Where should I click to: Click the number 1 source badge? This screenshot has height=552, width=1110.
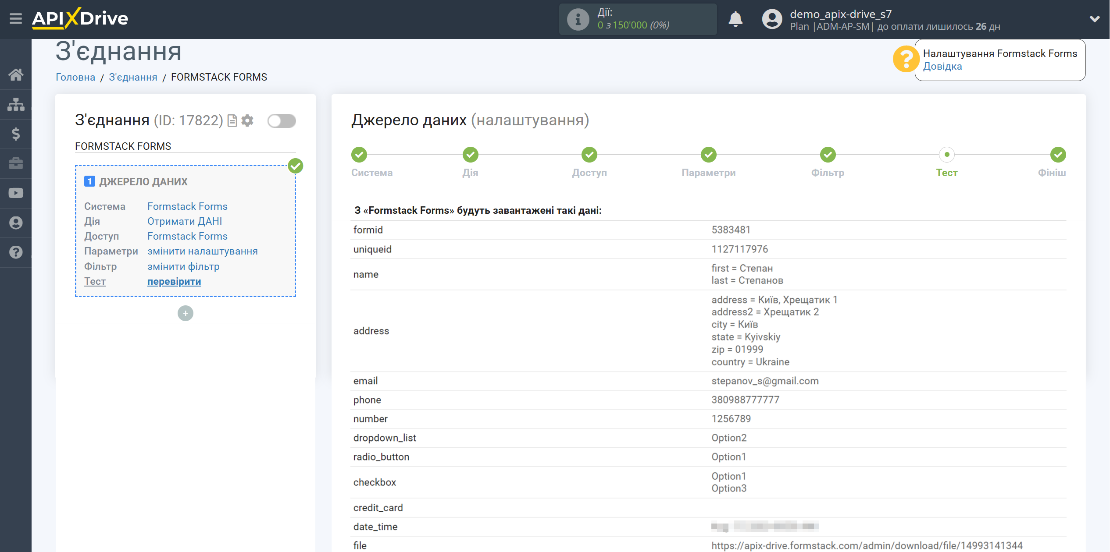click(89, 181)
